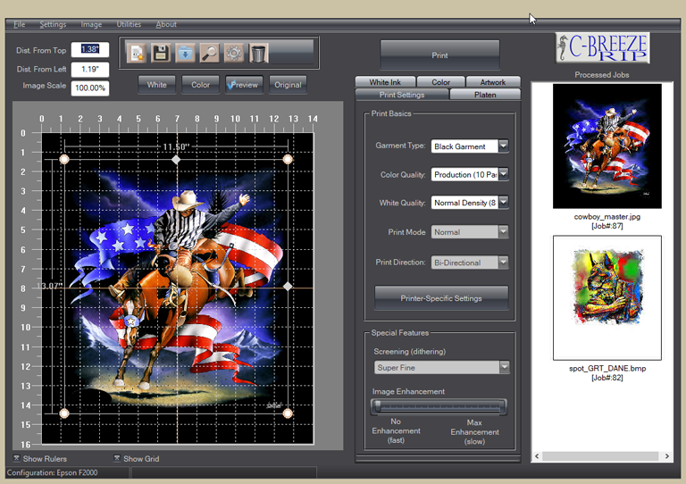This screenshot has width=686, height=484.
Task: Toggle the Show Rulers checkbox
Action: pyautogui.click(x=17, y=458)
